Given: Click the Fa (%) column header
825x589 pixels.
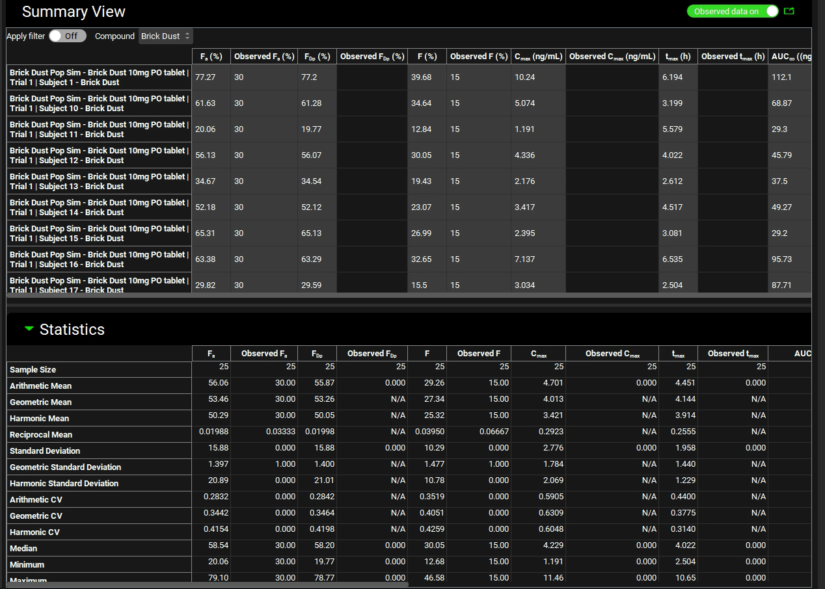Looking at the screenshot, I should [211, 57].
